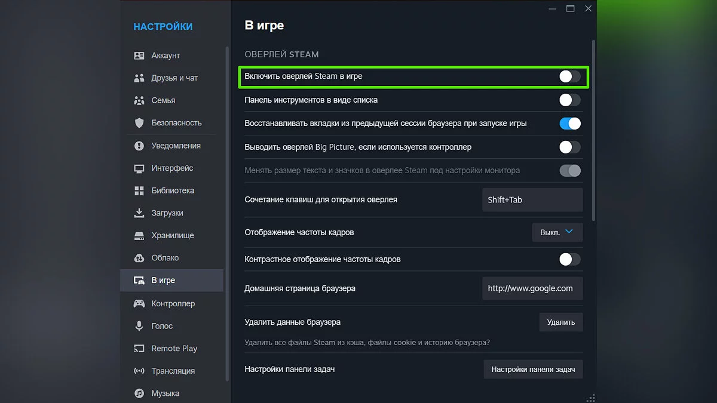Disable Восстанавливать вкладки из предыдущей сессии toggle

tap(569, 124)
